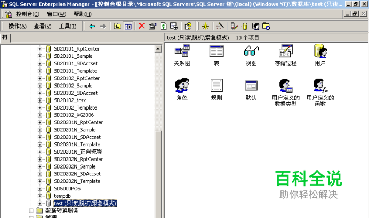The width and height of the screenshot is (369, 218).
Task: Expand the SD20102_XG2006 database node
Action: click(40, 115)
